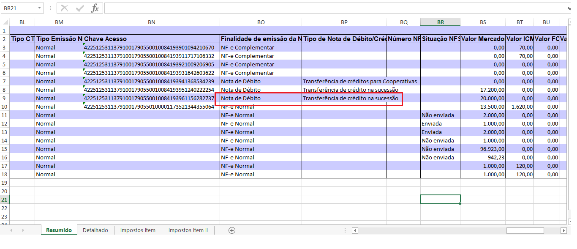The image size is (577, 249).
Task: Click access key ending 1344355064
Action: [x=151, y=107]
